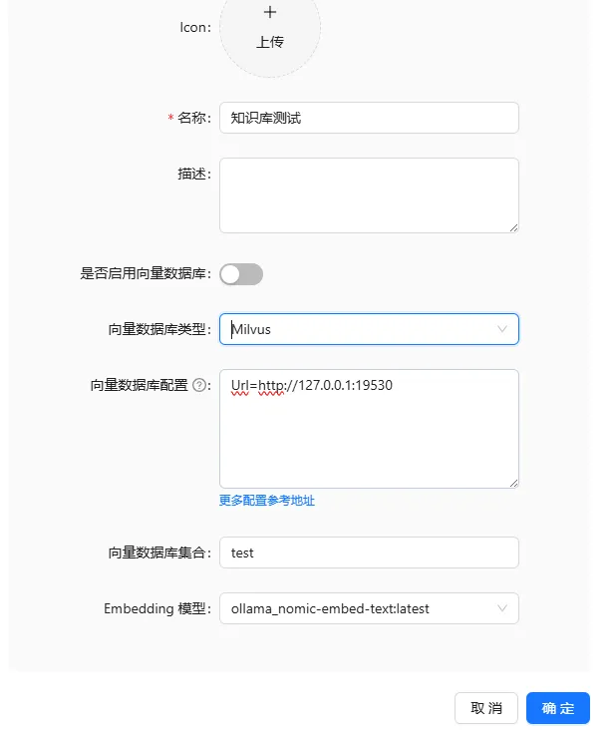Click the 上传 text in the upload circle
The image size is (611, 737).
click(x=270, y=43)
